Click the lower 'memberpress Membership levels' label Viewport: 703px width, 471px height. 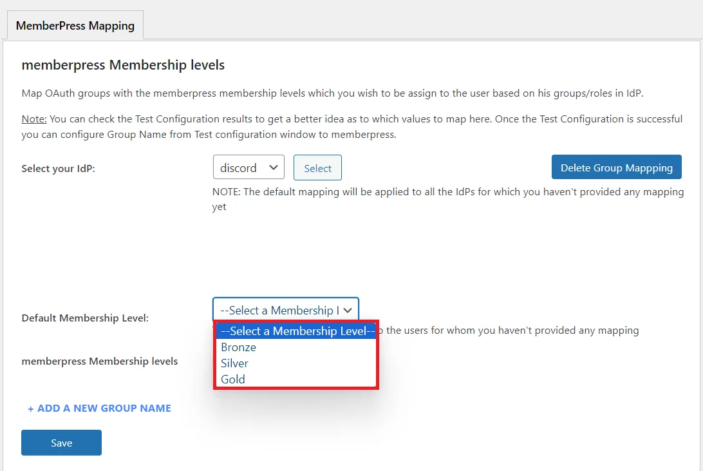pyautogui.click(x=100, y=361)
